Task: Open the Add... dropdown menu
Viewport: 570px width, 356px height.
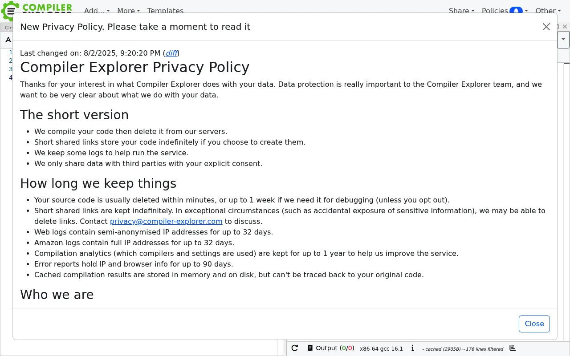Action: point(97,11)
